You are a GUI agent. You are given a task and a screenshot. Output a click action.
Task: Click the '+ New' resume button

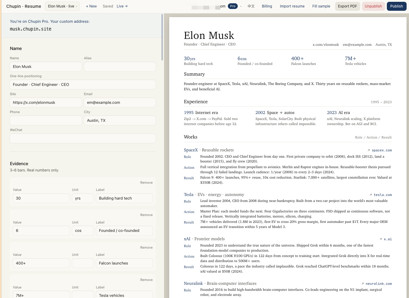pyautogui.click(x=91, y=6)
